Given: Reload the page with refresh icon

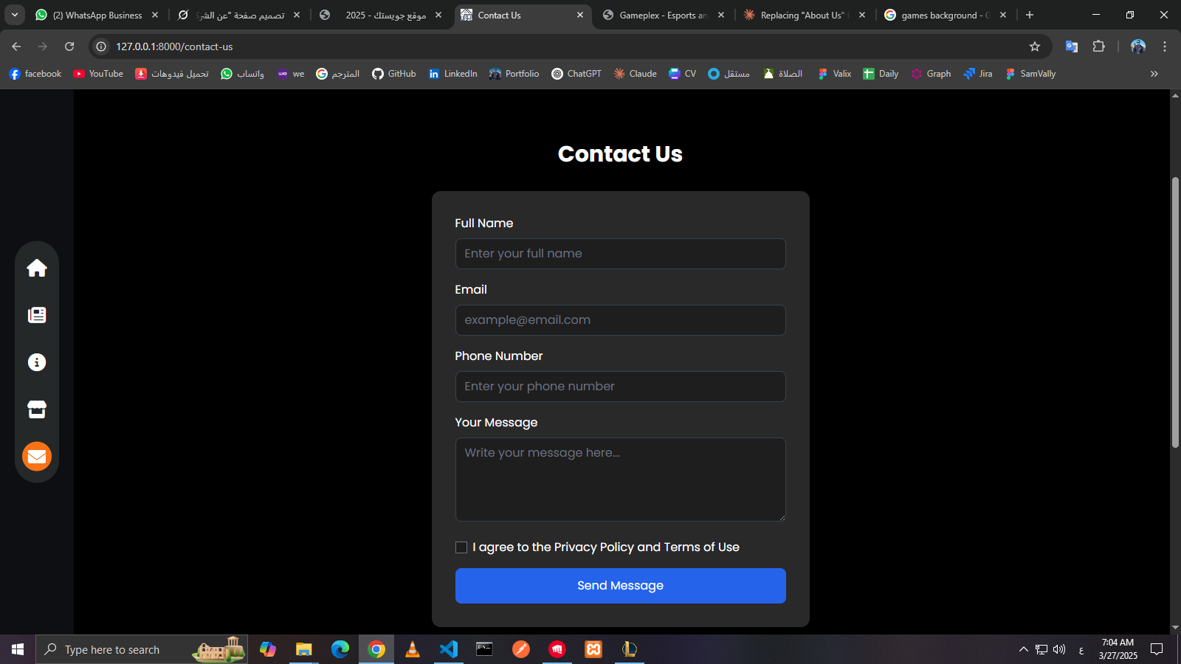Looking at the screenshot, I should pos(69,46).
